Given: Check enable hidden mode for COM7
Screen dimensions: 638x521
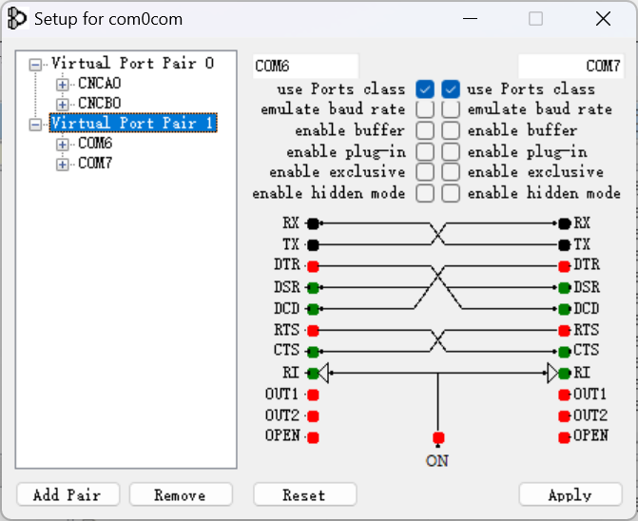Looking at the screenshot, I should tap(451, 193).
